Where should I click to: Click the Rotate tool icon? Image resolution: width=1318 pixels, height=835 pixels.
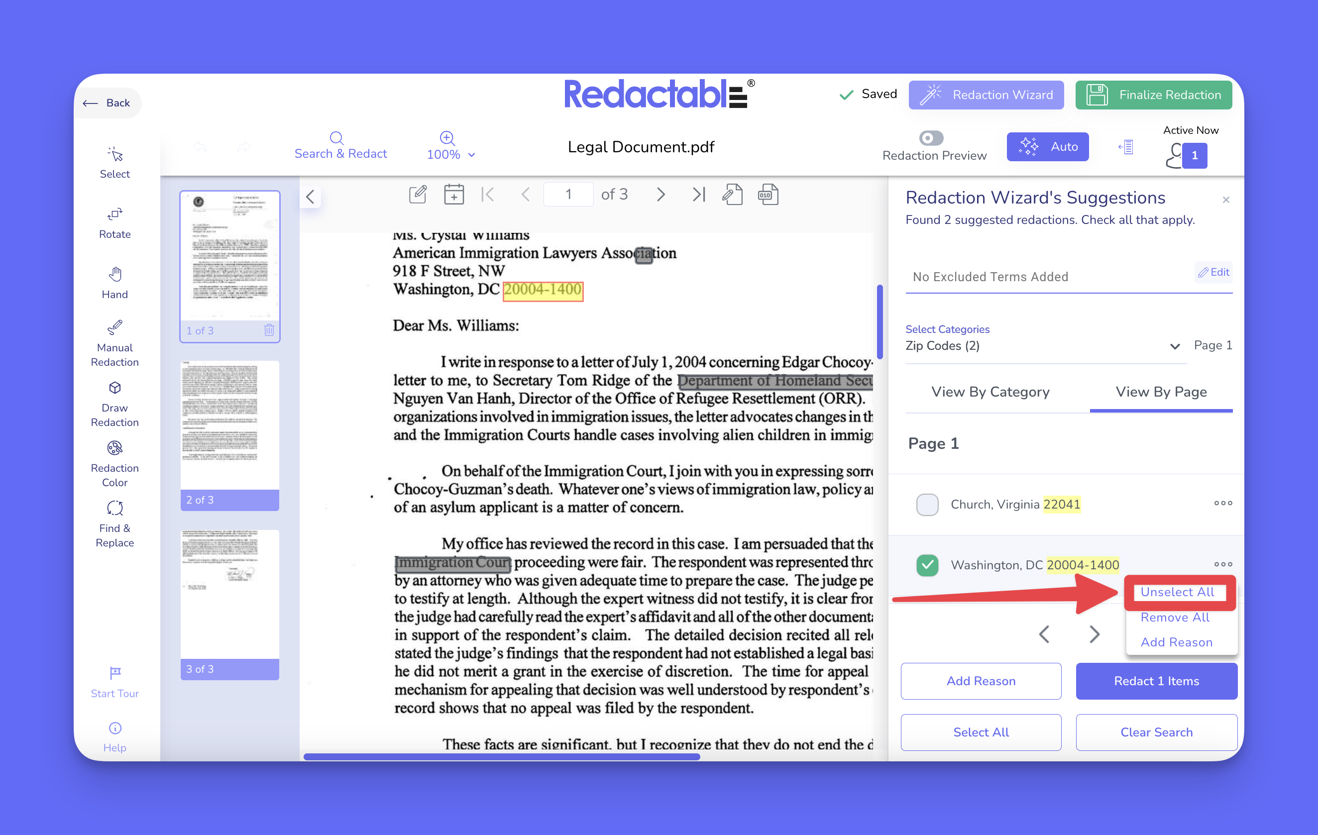point(114,214)
